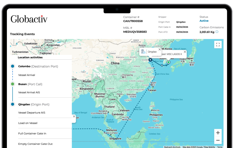The width and height of the screenshot is (234, 148).
Task: Open the map Terms link
Action: tap(220, 147)
